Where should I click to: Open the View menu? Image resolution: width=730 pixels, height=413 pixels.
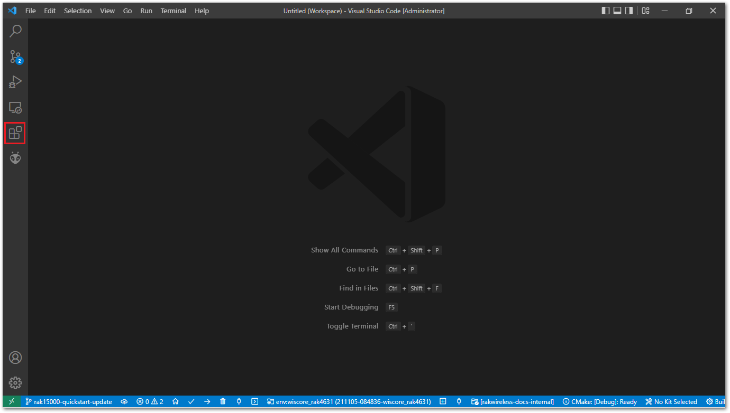(x=107, y=11)
